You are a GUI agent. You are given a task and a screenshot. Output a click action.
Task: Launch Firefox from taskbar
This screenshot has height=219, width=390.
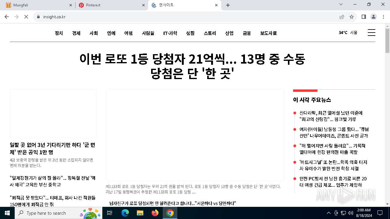(x=155, y=213)
